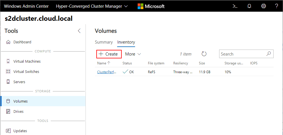283x135 pixels.
Task: Click the search magnifier icon
Action: point(268,54)
